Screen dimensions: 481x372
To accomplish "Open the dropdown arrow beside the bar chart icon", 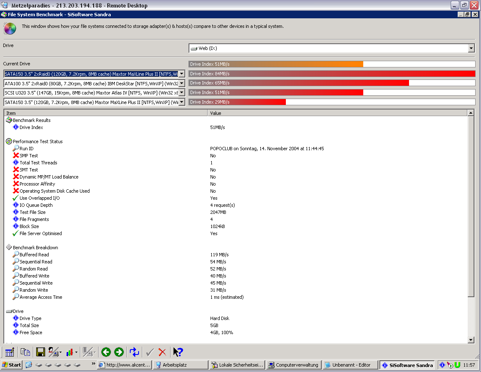I will [x=77, y=352].
